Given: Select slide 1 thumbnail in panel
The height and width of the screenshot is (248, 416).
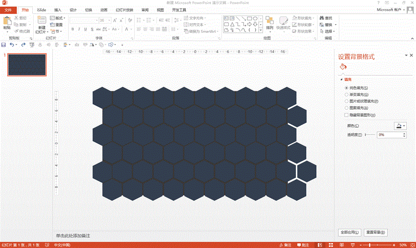Looking at the screenshot, I should tap(27, 65).
